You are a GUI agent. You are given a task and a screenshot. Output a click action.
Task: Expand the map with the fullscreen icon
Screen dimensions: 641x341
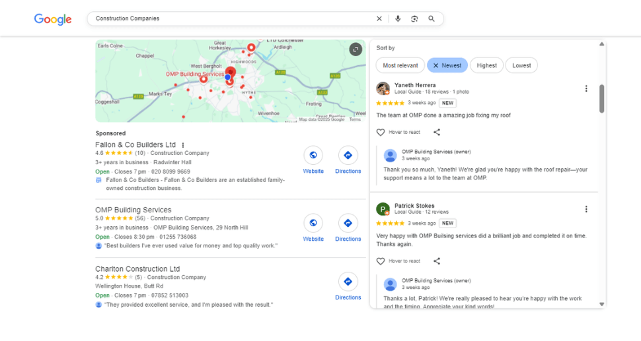pos(356,49)
